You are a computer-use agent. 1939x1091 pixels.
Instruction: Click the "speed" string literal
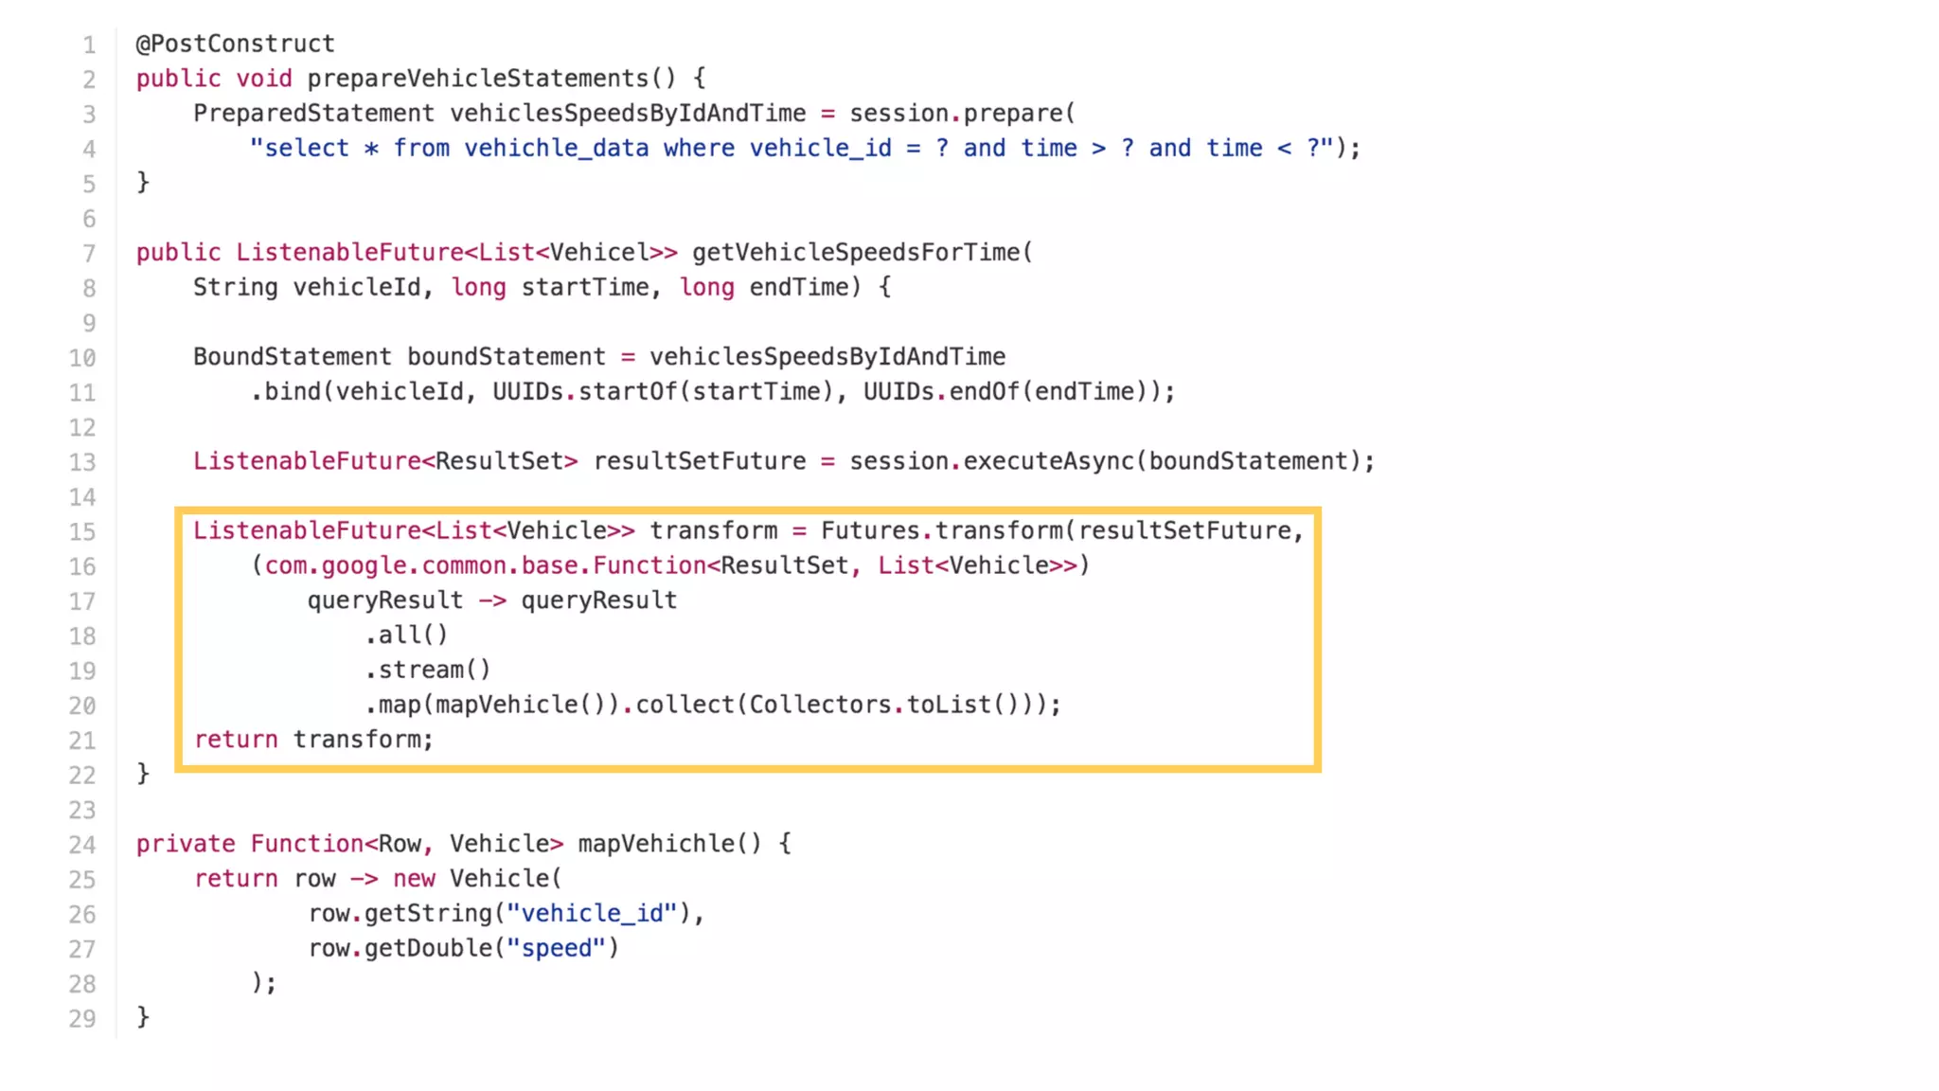(x=556, y=948)
